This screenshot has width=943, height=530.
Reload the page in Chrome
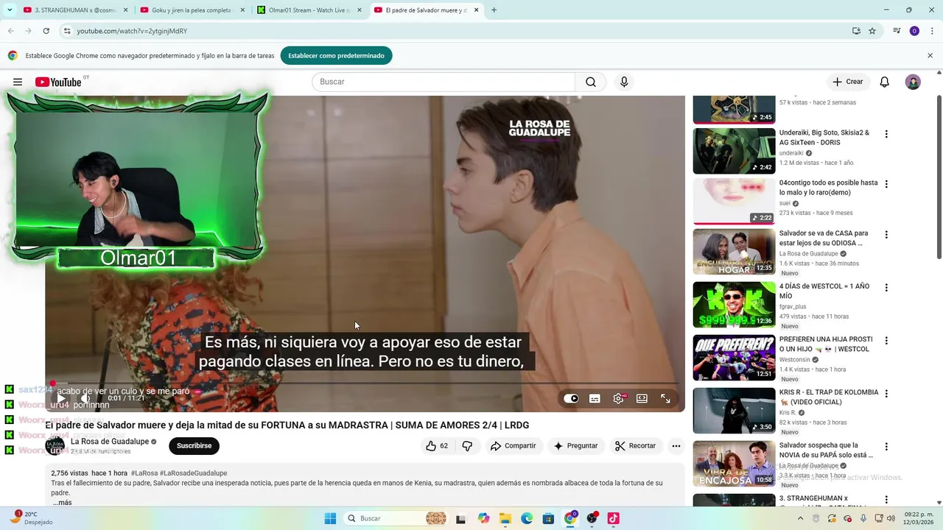click(46, 31)
